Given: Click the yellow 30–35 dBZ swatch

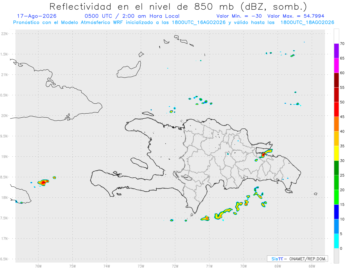Looking at the screenshot, I should point(336,153).
